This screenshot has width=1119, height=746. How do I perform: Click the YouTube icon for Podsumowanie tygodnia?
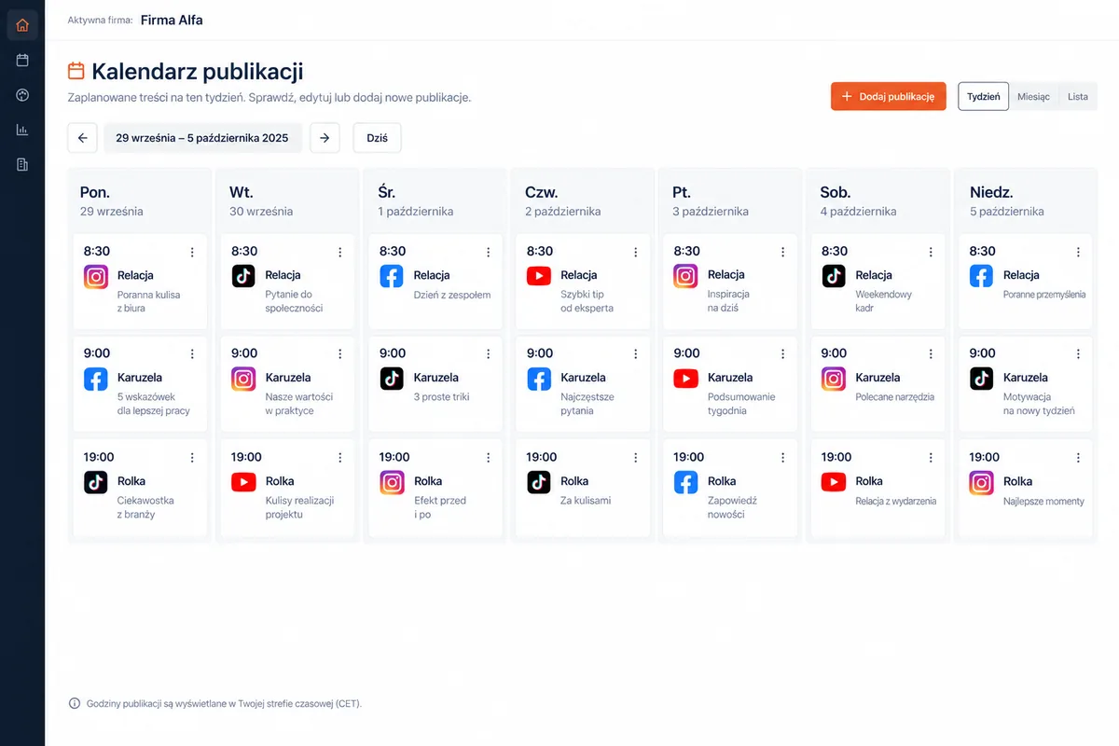(685, 379)
